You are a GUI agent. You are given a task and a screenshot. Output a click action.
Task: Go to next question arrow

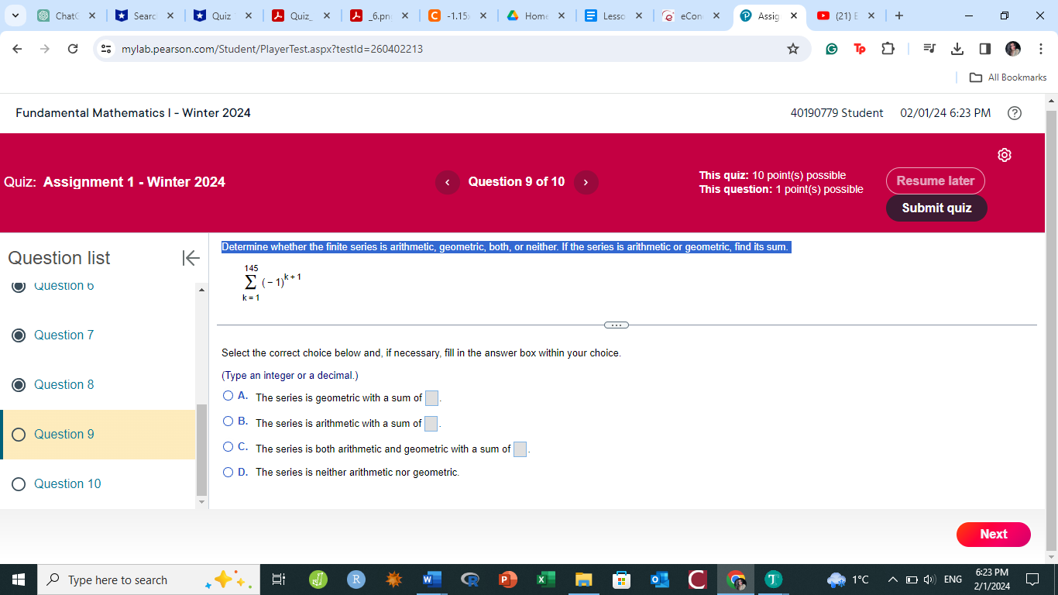pos(586,182)
